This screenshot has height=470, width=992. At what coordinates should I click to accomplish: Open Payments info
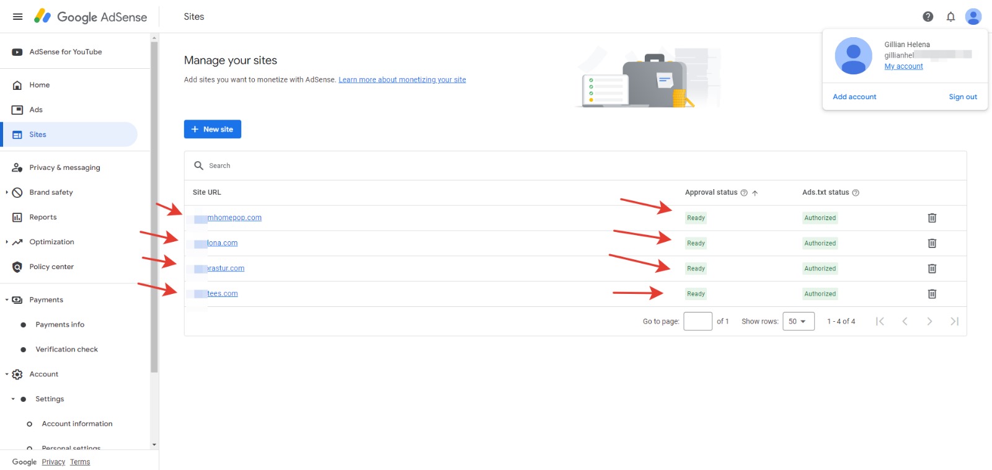[60, 325]
